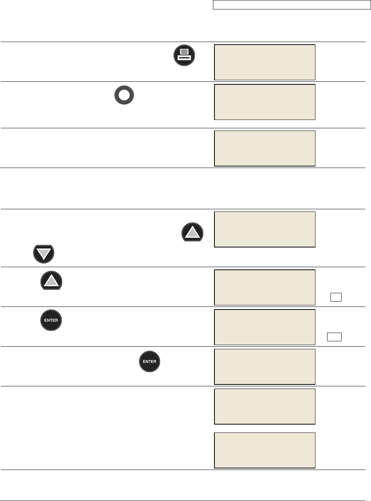Click the second-to-last display panel
The height and width of the screenshot is (501, 371).
pyautogui.click(x=265, y=406)
